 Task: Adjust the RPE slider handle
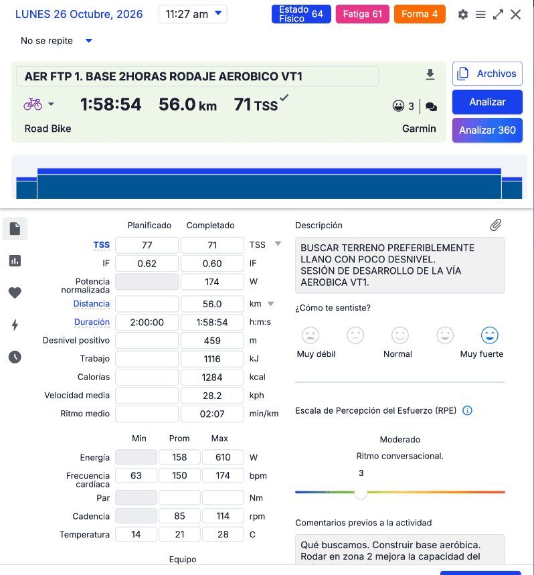point(361,492)
